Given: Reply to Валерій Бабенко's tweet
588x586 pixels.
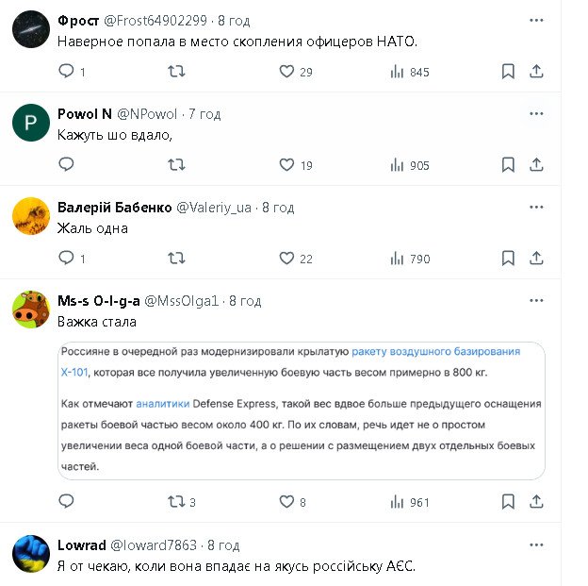Looking at the screenshot, I should point(66,259).
